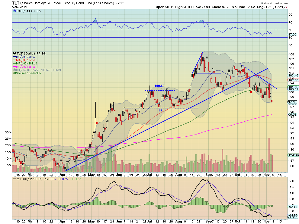Click the MA(100) 101.10 legend entry
This screenshot has width=299, height=224.
(27, 63)
